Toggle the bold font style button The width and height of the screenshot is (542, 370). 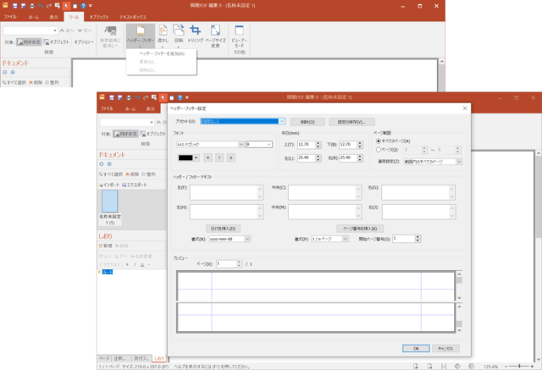(207, 157)
